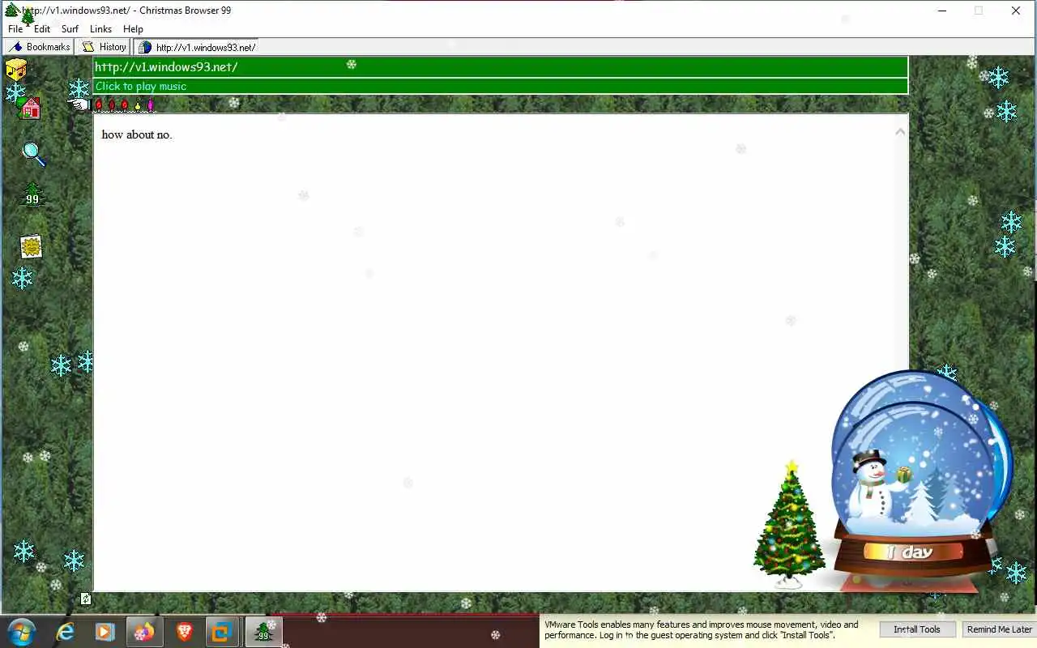The image size is (1037, 648).
Task: Go home via the pink house icon
Action: coord(31,108)
